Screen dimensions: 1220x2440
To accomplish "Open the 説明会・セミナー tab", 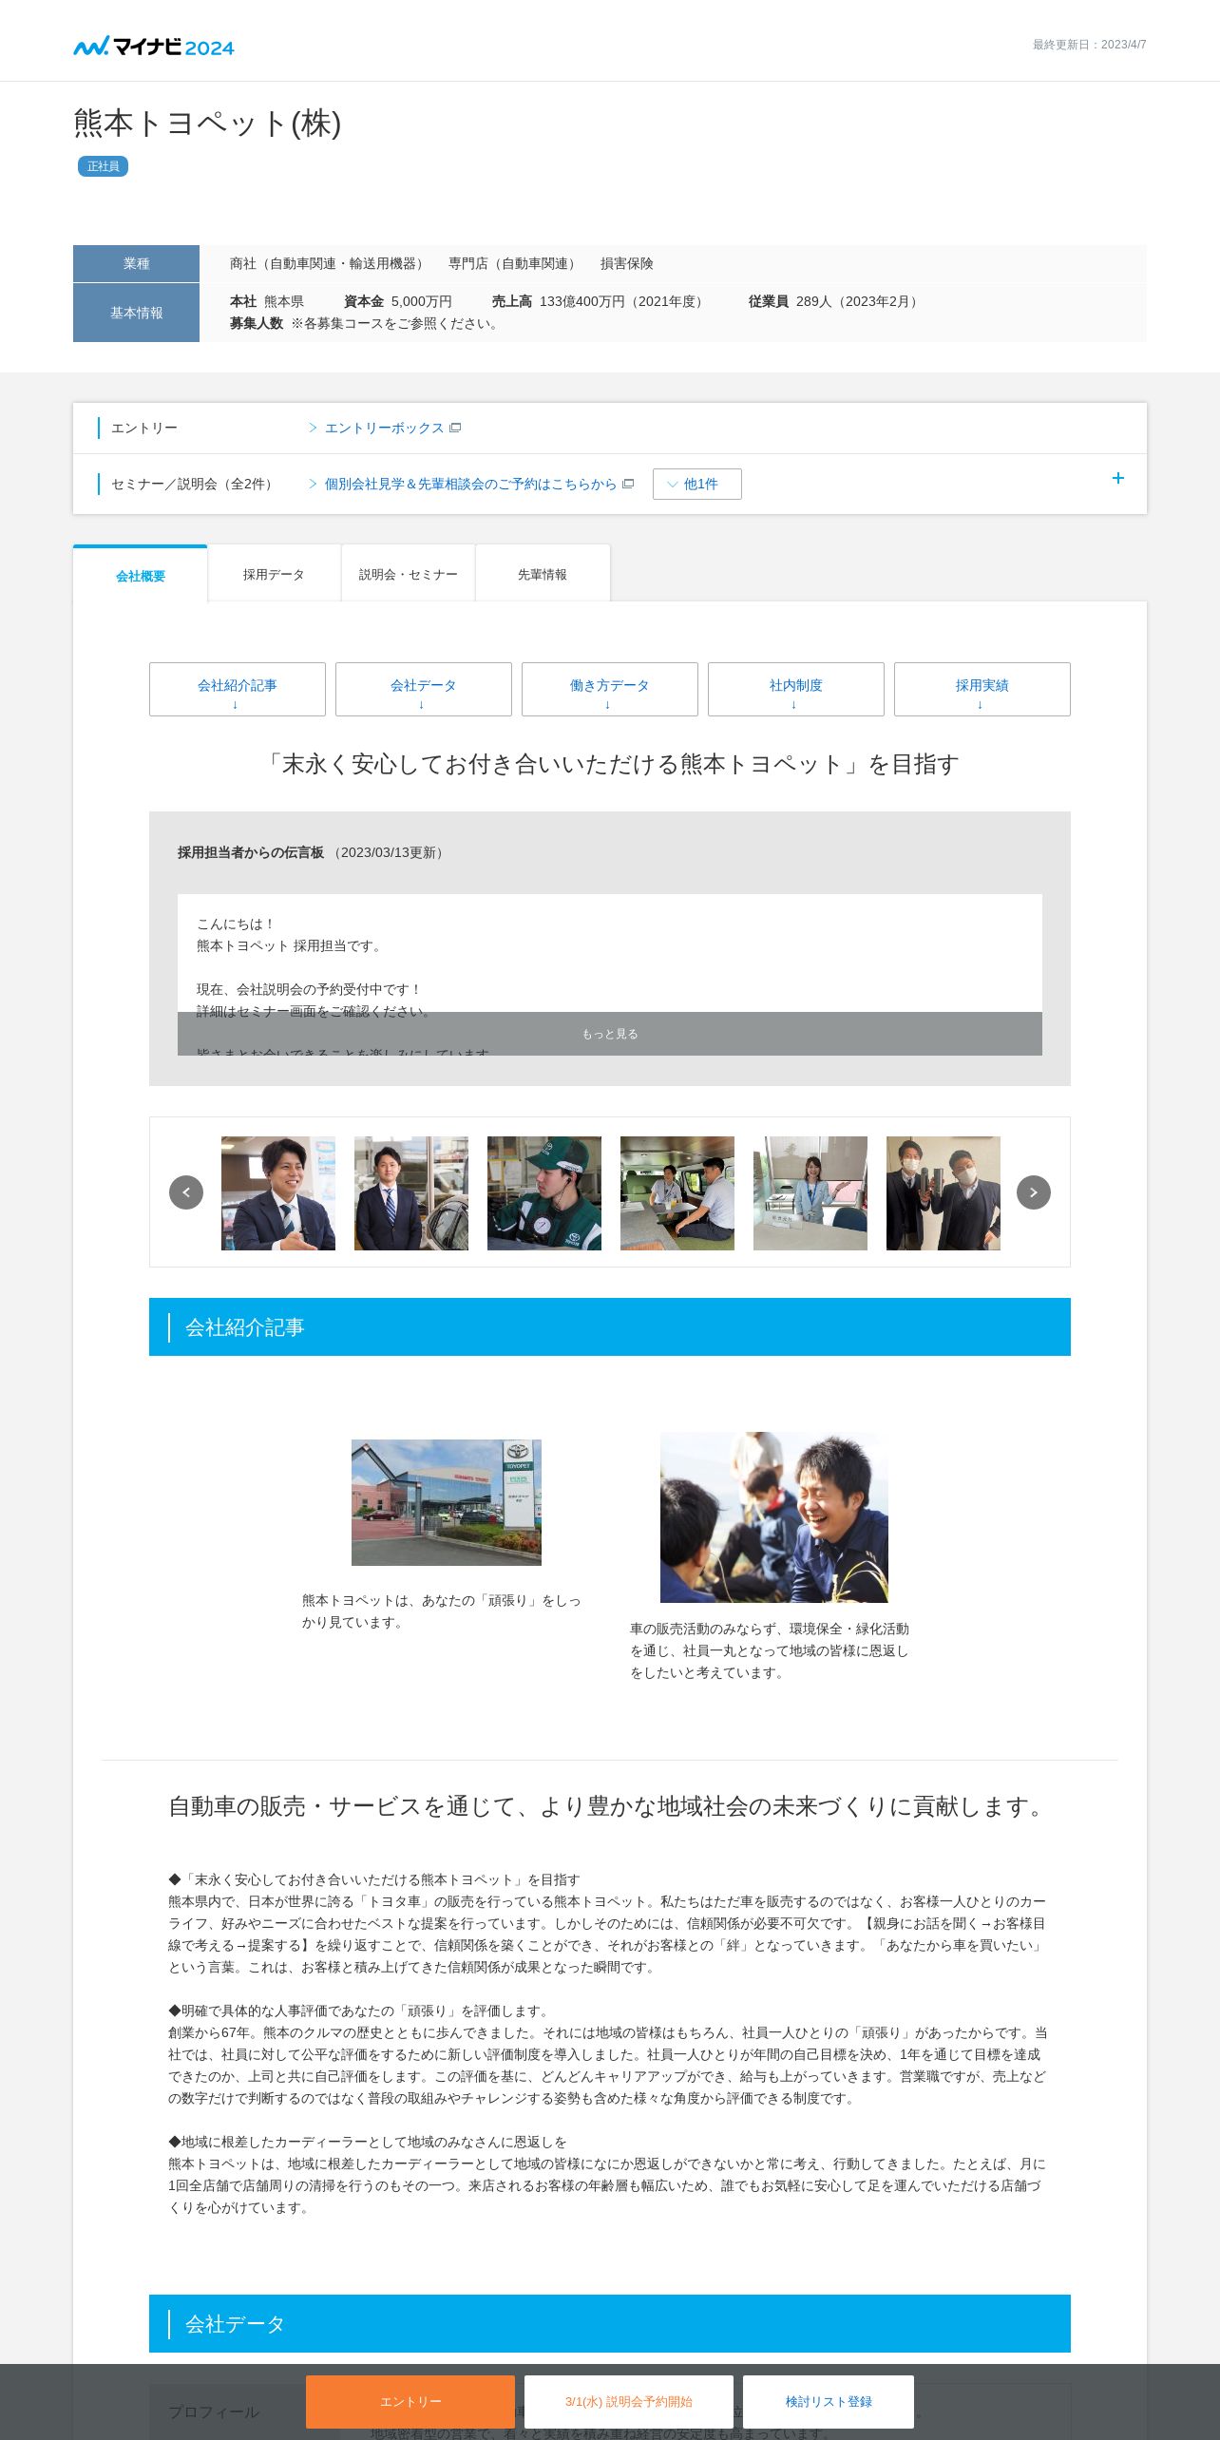I will [408, 574].
